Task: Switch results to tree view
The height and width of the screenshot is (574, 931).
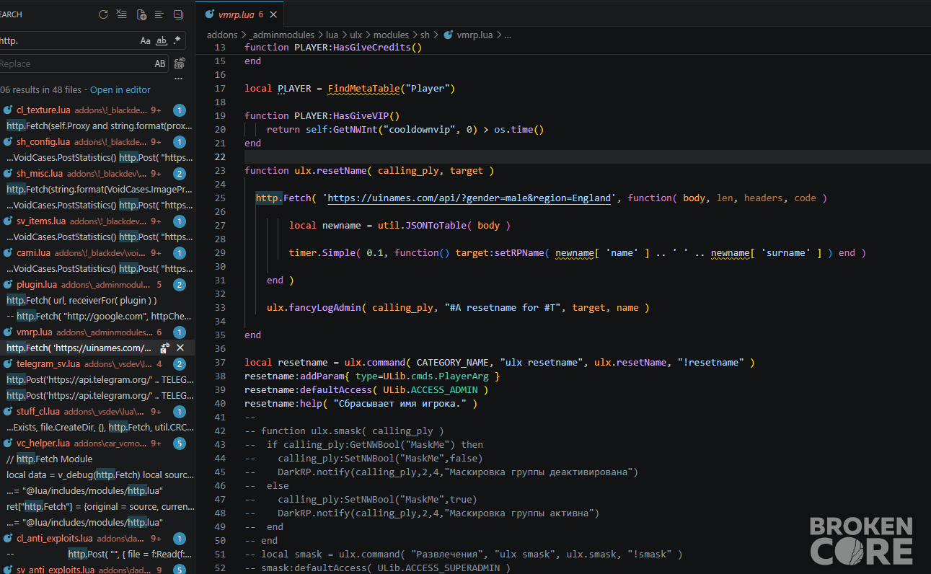Action: coord(159,14)
